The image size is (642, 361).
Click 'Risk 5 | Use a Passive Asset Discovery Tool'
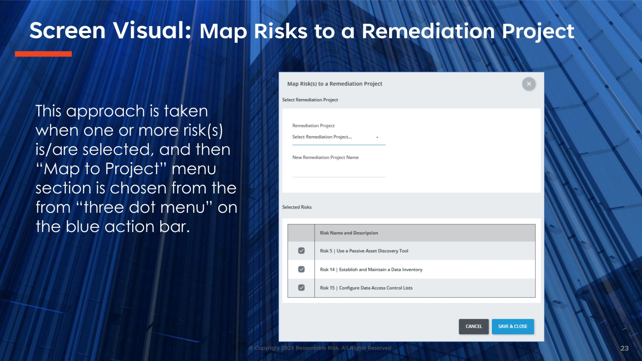364,251
